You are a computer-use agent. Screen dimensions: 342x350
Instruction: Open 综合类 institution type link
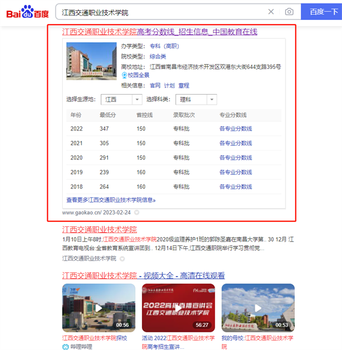tap(158, 56)
